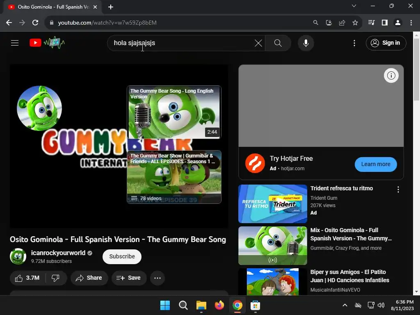Click Learn more on Hotjar ad
Screen dimensions: 420x315
(x=376, y=164)
